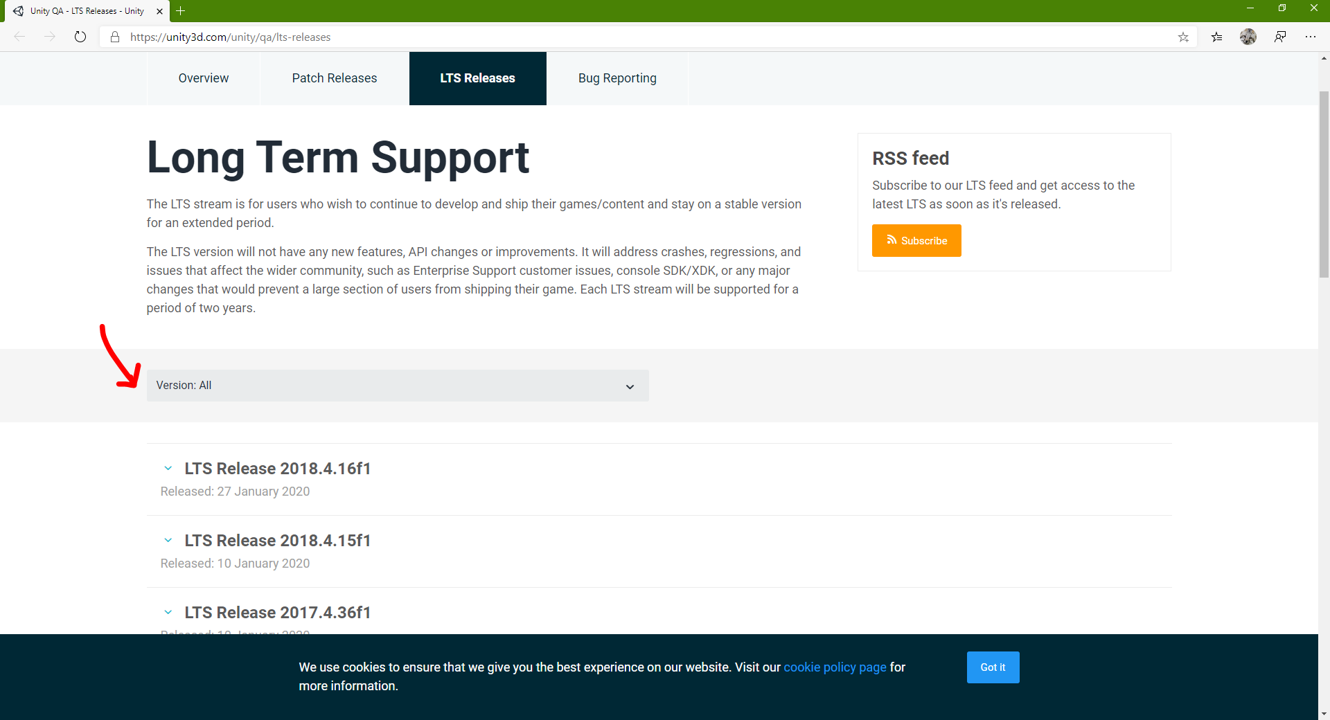1330x720 pixels.
Task: Switch to the Patch Releases tab
Action: point(335,78)
